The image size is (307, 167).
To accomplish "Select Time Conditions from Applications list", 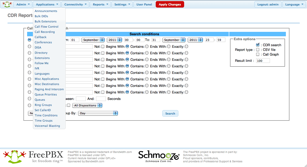I will click(46, 115).
